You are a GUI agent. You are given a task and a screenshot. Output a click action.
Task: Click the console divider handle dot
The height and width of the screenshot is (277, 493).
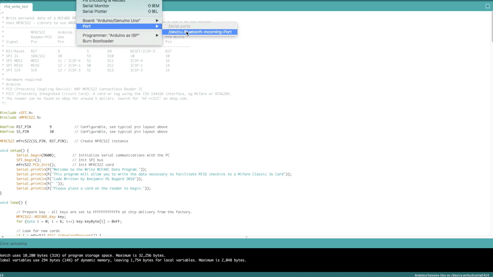246,237
